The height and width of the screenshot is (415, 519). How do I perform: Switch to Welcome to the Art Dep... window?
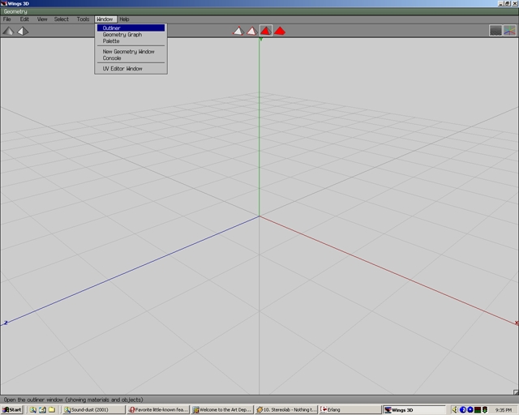(223, 409)
